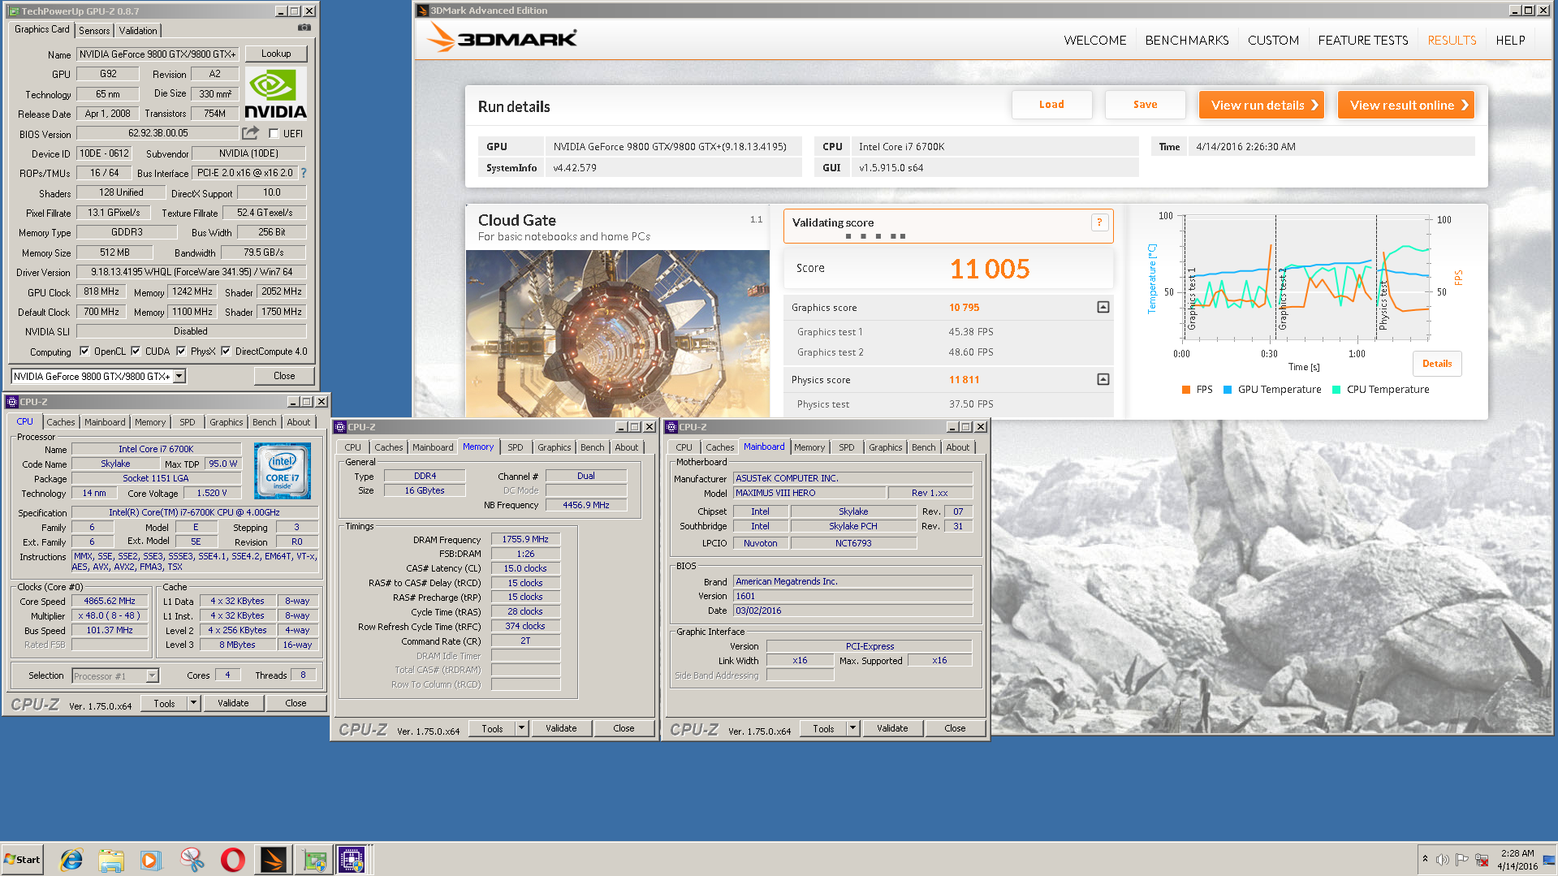1558x876 pixels.
Task: Open BENCHMARKS menu in 3DMark
Action: [1186, 40]
